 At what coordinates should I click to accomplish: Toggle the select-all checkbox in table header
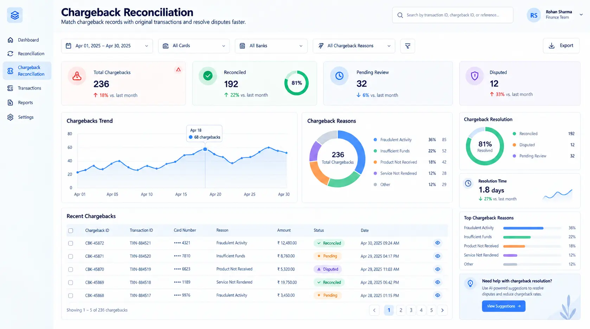pyautogui.click(x=71, y=231)
